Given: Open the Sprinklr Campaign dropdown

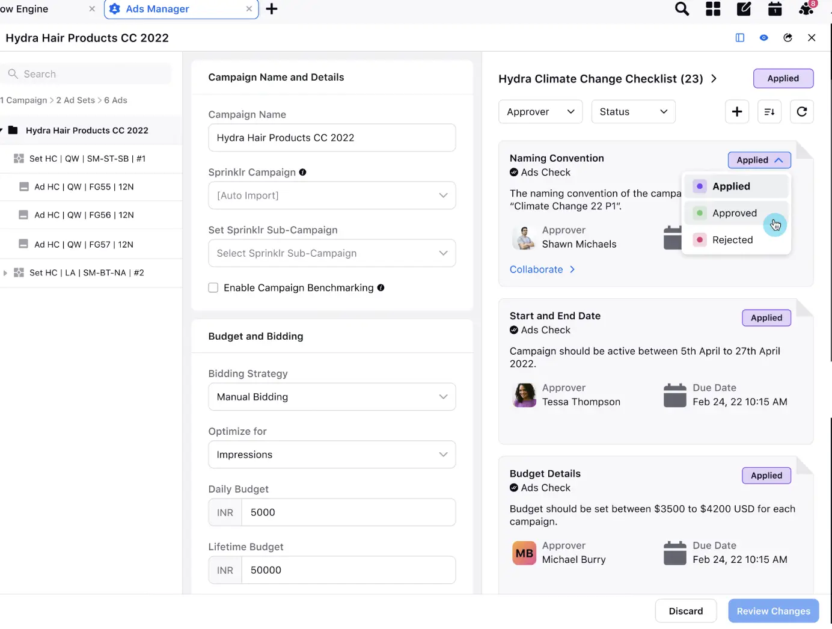Looking at the screenshot, I should [x=332, y=195].
